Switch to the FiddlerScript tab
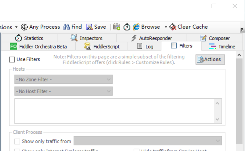245x151 pixels. click(x=101, y=46)
